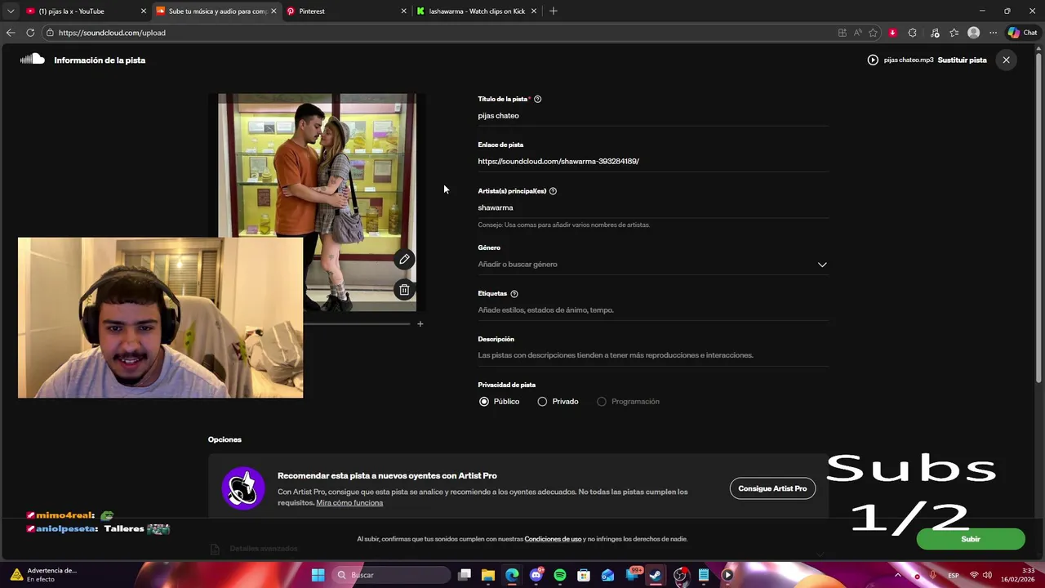Viewport: 1045px width, 588px height.
Task: Reload the SoundCloud upload page
Action: tap(30, 33)
